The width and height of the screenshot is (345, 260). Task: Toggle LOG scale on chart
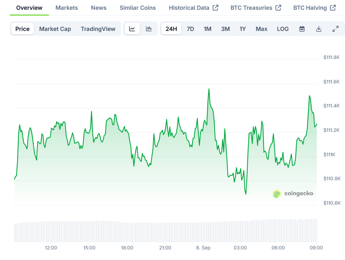(x=283, y=29)
